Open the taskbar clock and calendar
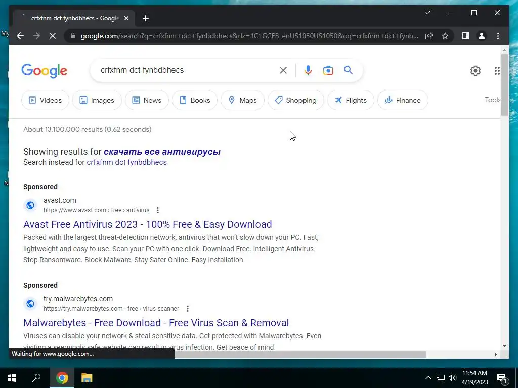 click(474, 378)
